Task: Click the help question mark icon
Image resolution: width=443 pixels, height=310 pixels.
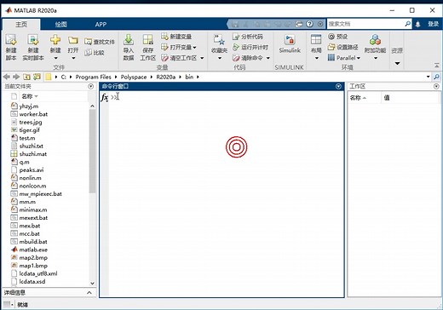Action: tap(309, 24)
